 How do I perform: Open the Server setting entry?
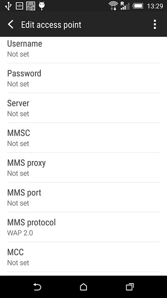tap(83, 108)
